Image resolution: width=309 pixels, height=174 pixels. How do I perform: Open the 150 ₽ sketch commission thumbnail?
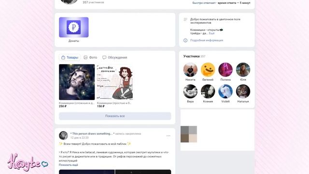click(115, 82)
